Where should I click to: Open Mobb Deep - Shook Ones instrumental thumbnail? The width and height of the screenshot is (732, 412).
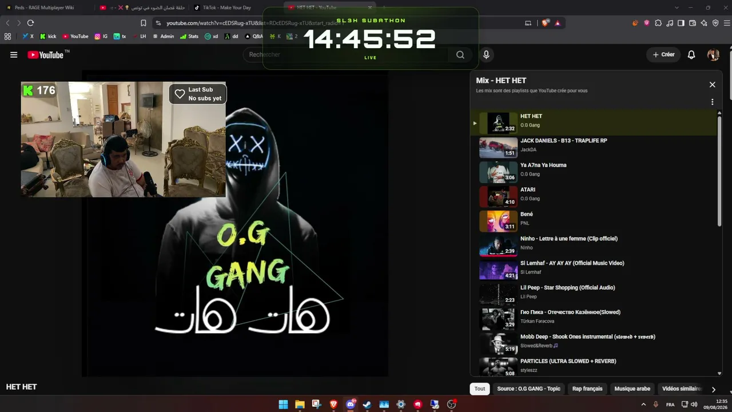pos(498,344)
